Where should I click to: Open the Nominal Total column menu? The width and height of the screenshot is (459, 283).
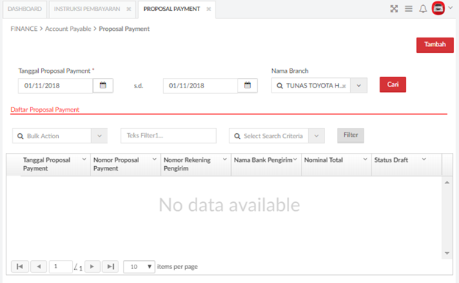coord(365,160)
